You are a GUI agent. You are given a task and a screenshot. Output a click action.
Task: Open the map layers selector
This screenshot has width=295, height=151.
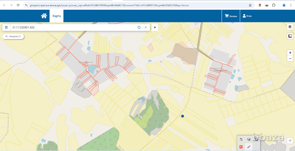290,27
